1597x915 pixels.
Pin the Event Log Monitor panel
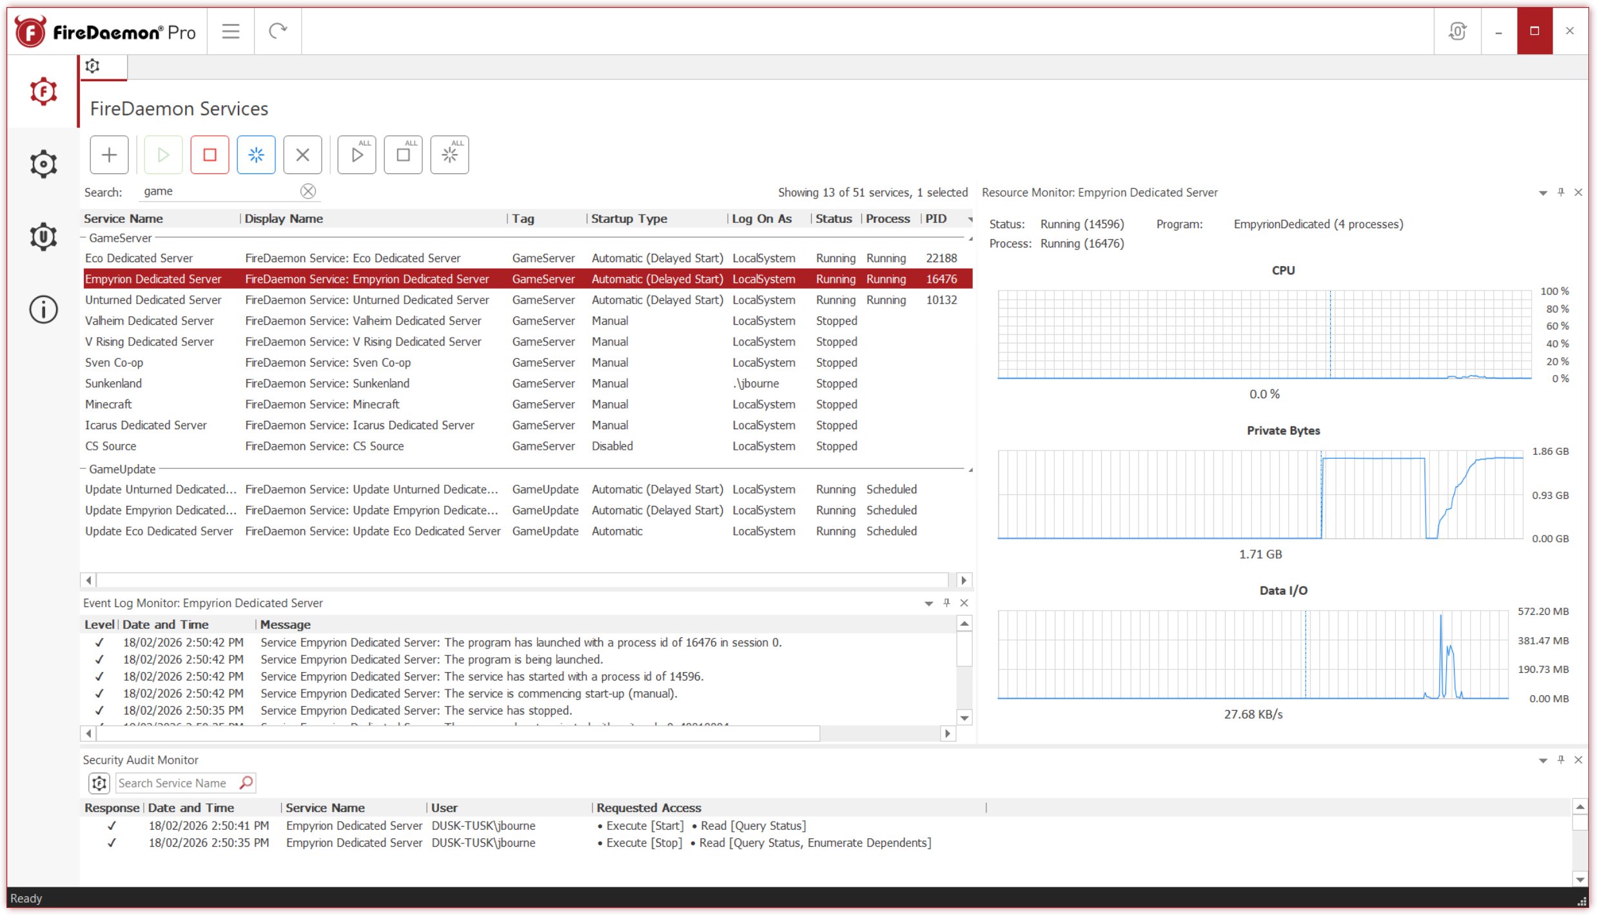946,602
